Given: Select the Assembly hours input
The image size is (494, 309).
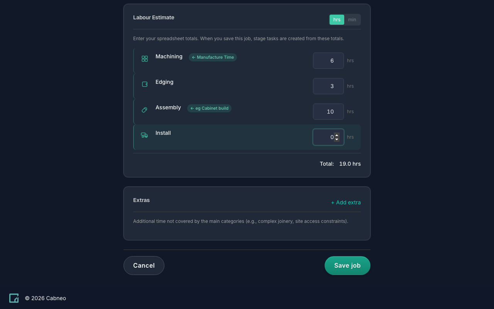Looking at the screenshot, I should click(x=328, y=112).
